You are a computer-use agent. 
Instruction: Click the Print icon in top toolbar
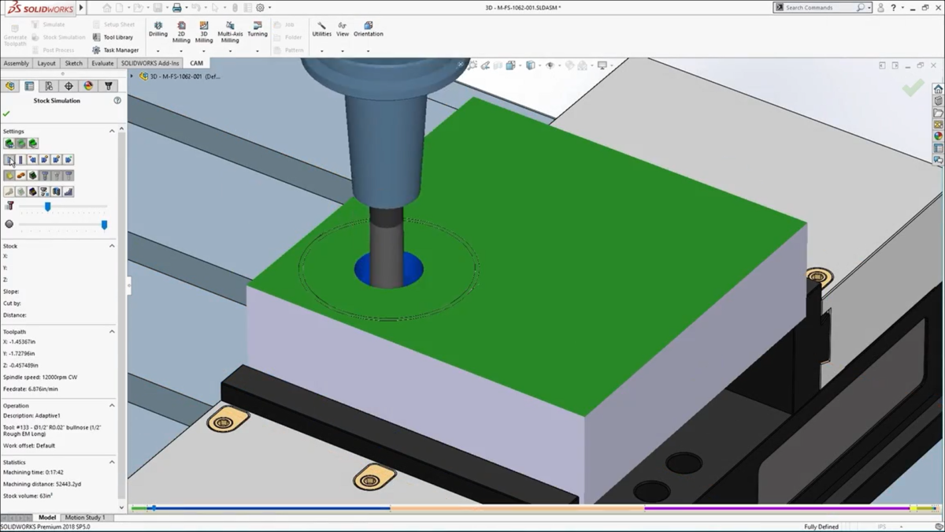click(177, 7)
